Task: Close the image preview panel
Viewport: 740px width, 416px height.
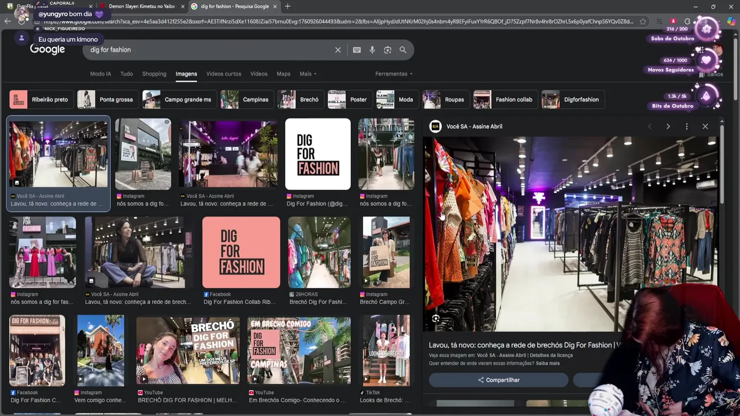Action: coord(705,126)
